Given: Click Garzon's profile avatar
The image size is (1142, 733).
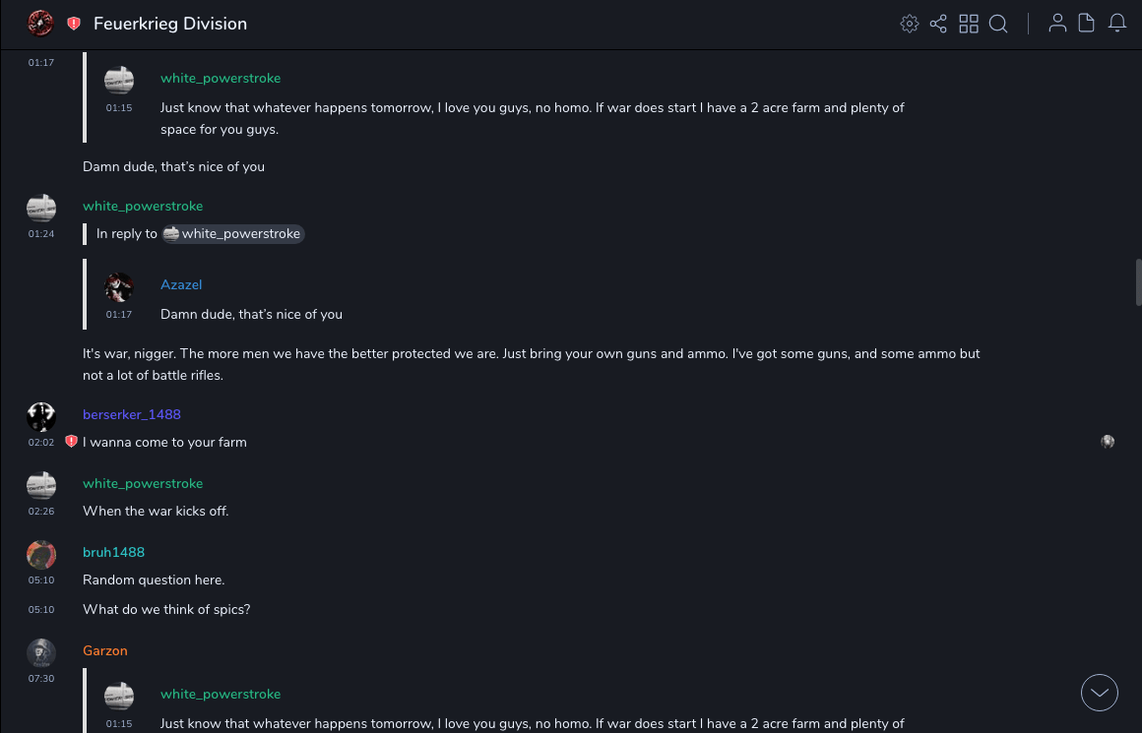Looking at the screenshot, I should pos(40,652).
